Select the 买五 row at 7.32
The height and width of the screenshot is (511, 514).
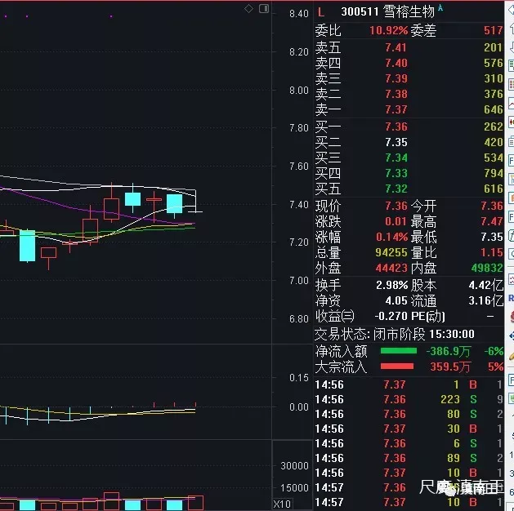(x=409, y=189)
